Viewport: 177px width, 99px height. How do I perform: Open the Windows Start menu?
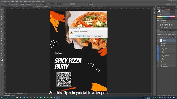pos(2,98)
